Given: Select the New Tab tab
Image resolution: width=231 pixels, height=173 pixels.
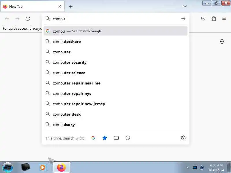Looking at the screenshot, I should tap(32, 6).
